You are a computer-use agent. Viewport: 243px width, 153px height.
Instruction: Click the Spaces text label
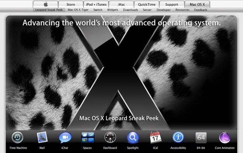(87, 148)
